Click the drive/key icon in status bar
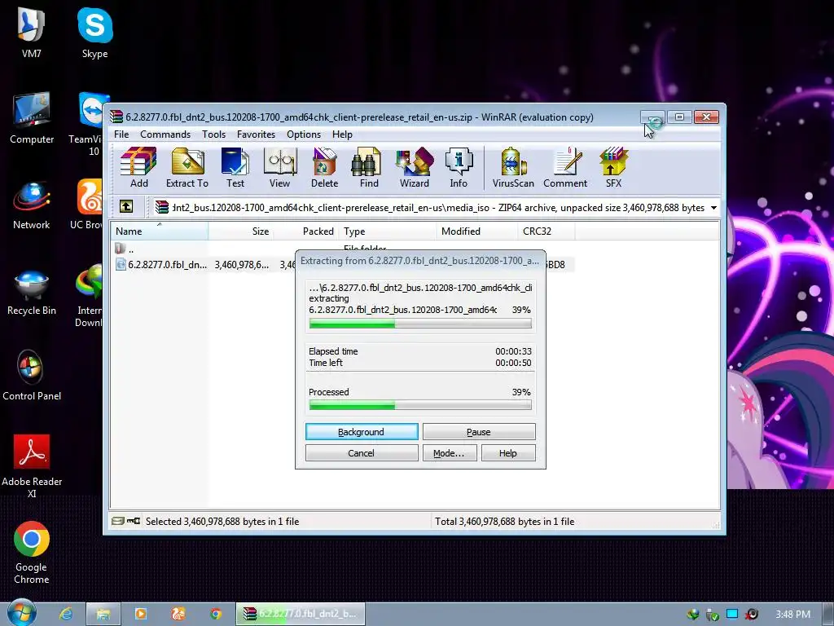The width and height of the screenshot is (834, 626). (126, 521)
